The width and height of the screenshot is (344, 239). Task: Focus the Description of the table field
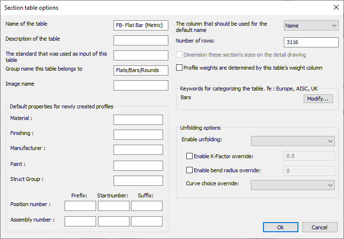141,40
